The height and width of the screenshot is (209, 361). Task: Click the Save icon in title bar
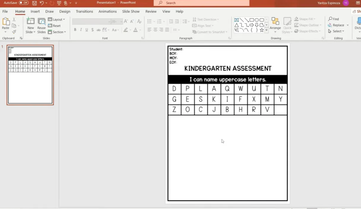pyautogui.click(x=34, y=3)
